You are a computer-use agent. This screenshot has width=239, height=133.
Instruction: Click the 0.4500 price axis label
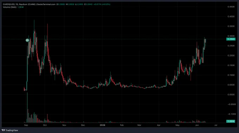click(231, 7)
